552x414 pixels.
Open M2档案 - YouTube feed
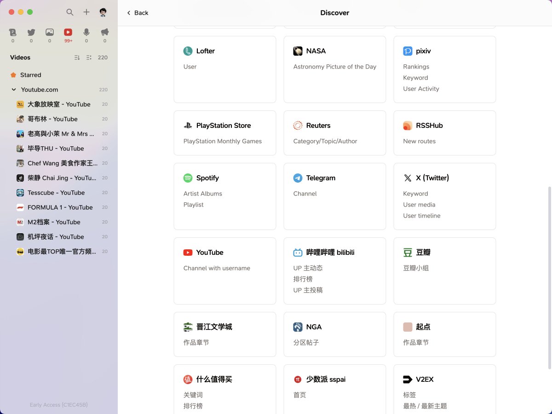pos(59,222)
